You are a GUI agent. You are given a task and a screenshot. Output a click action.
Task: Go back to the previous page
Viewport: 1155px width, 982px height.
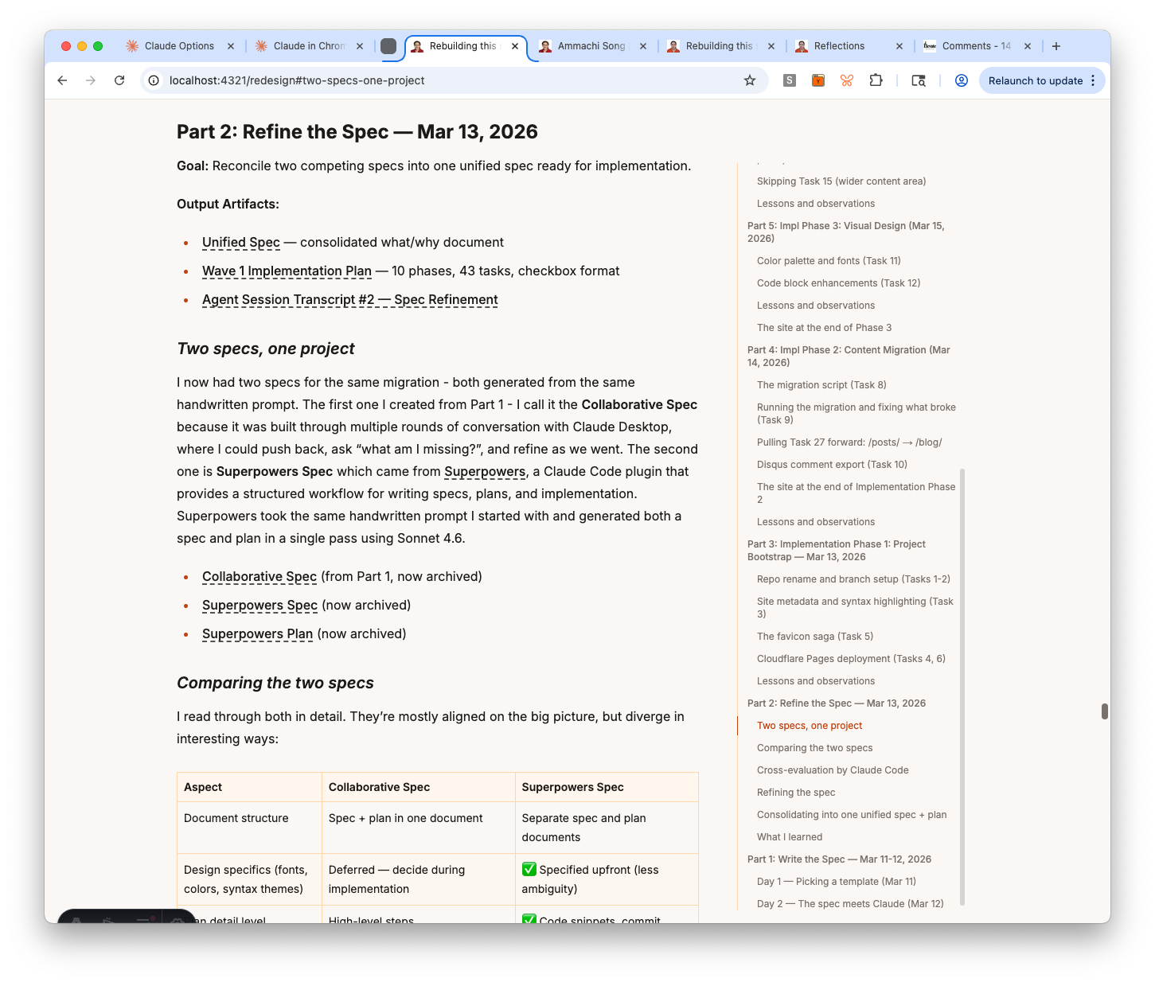point(62,80)
